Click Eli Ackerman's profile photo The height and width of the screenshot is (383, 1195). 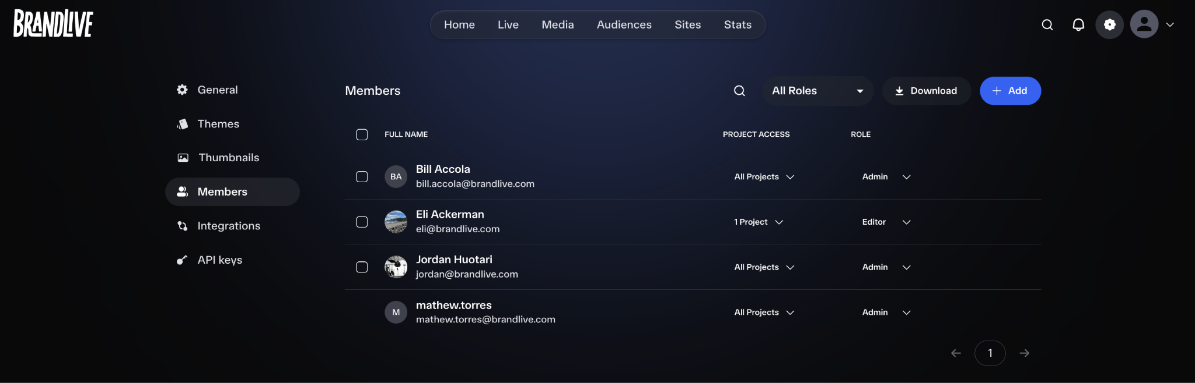(396, 222)
